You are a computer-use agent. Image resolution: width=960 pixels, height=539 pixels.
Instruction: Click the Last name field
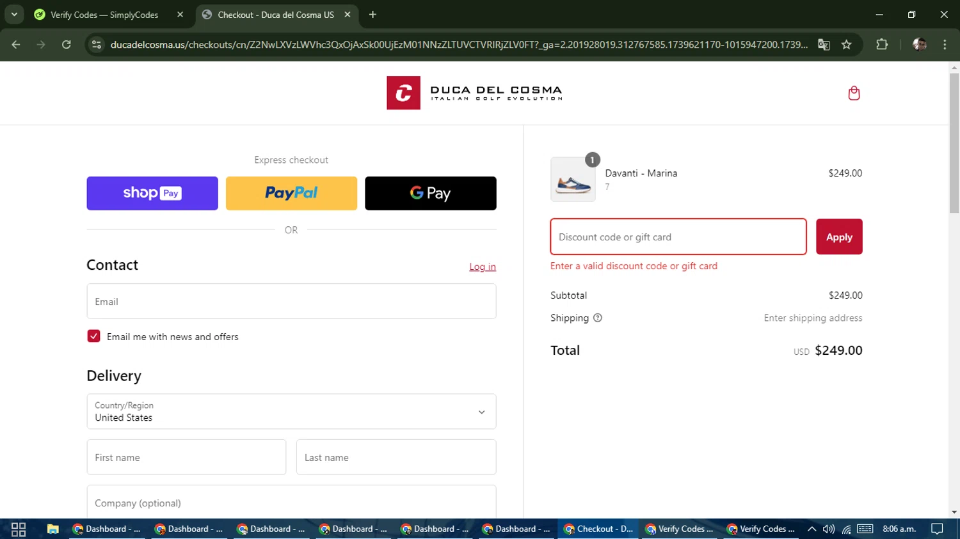pyautogui.click(x=396, y=457)
